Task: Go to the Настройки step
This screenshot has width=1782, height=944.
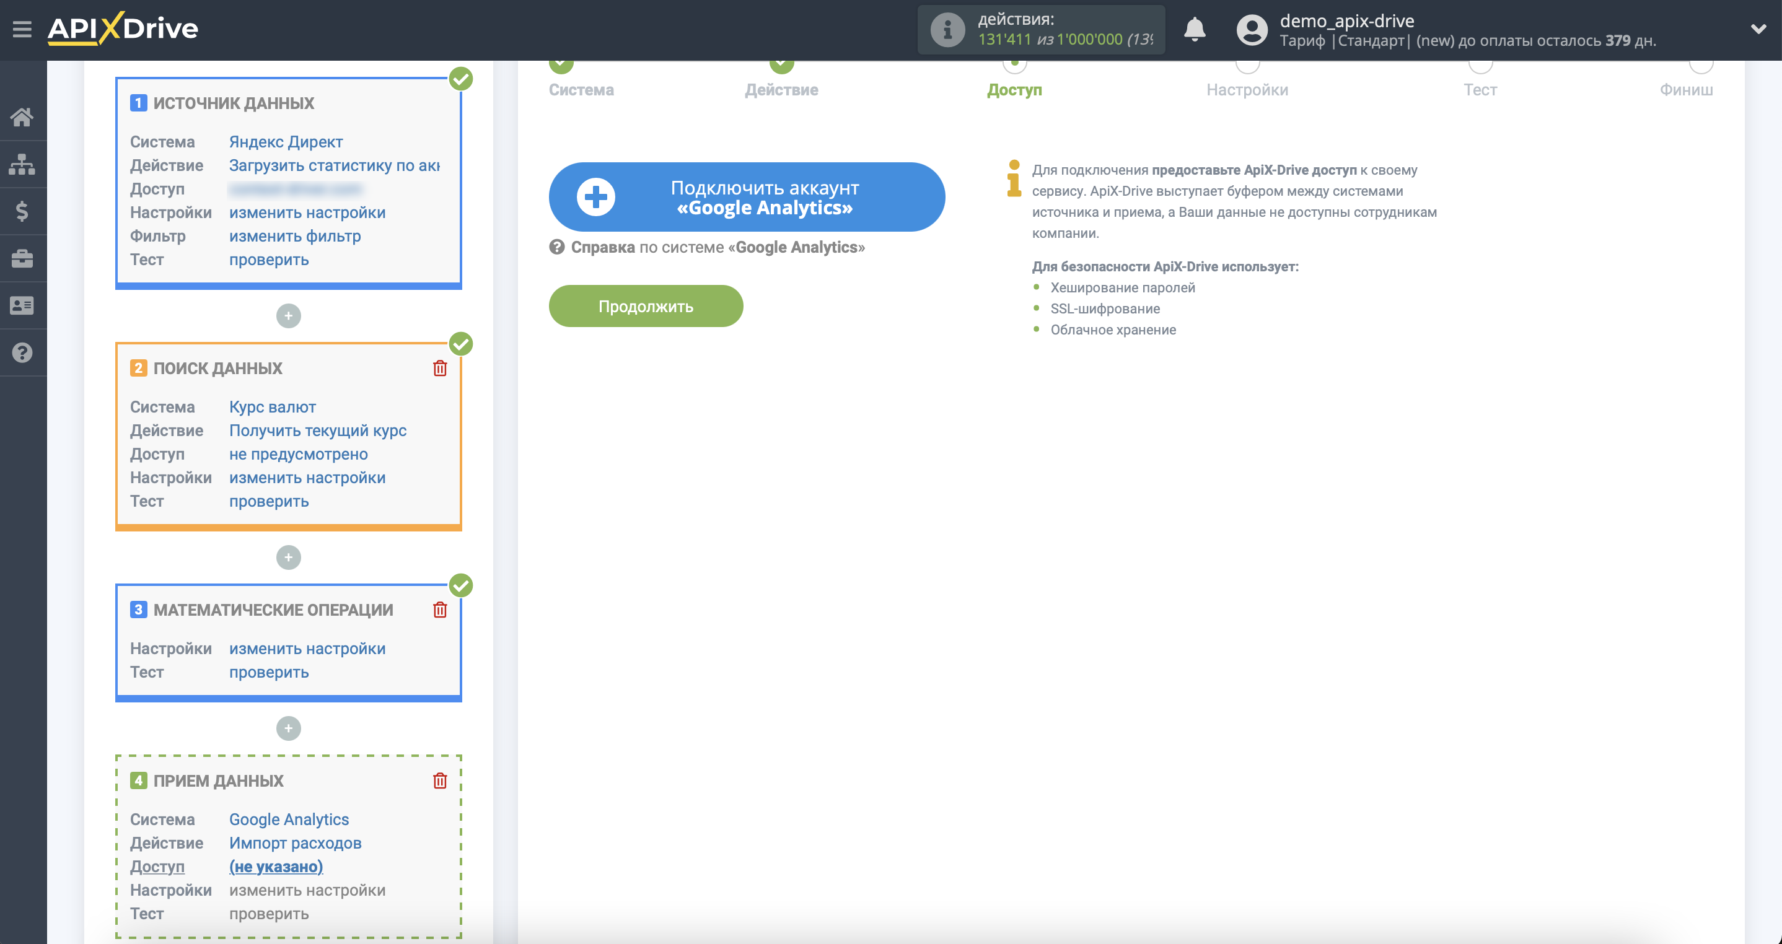Action: [1247, 89]
